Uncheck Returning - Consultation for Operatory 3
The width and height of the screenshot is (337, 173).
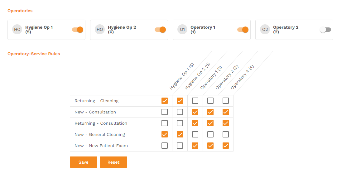pyautogui.click(x=210, y=123)
